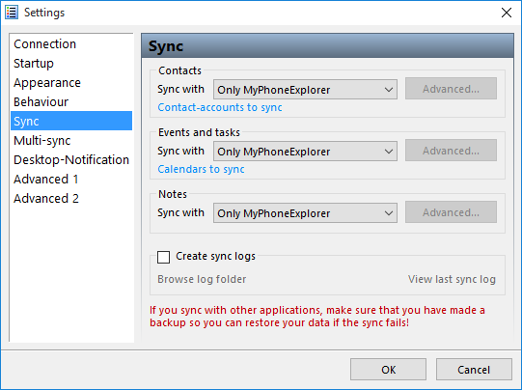The image size is (522, 390).
Task: Click the Contacts group label
Action: tap(179, 70)
